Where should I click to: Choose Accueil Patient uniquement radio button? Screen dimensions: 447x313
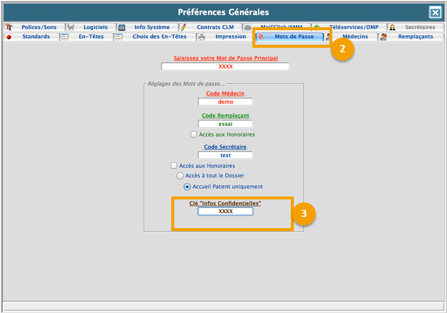click(187, 187)
